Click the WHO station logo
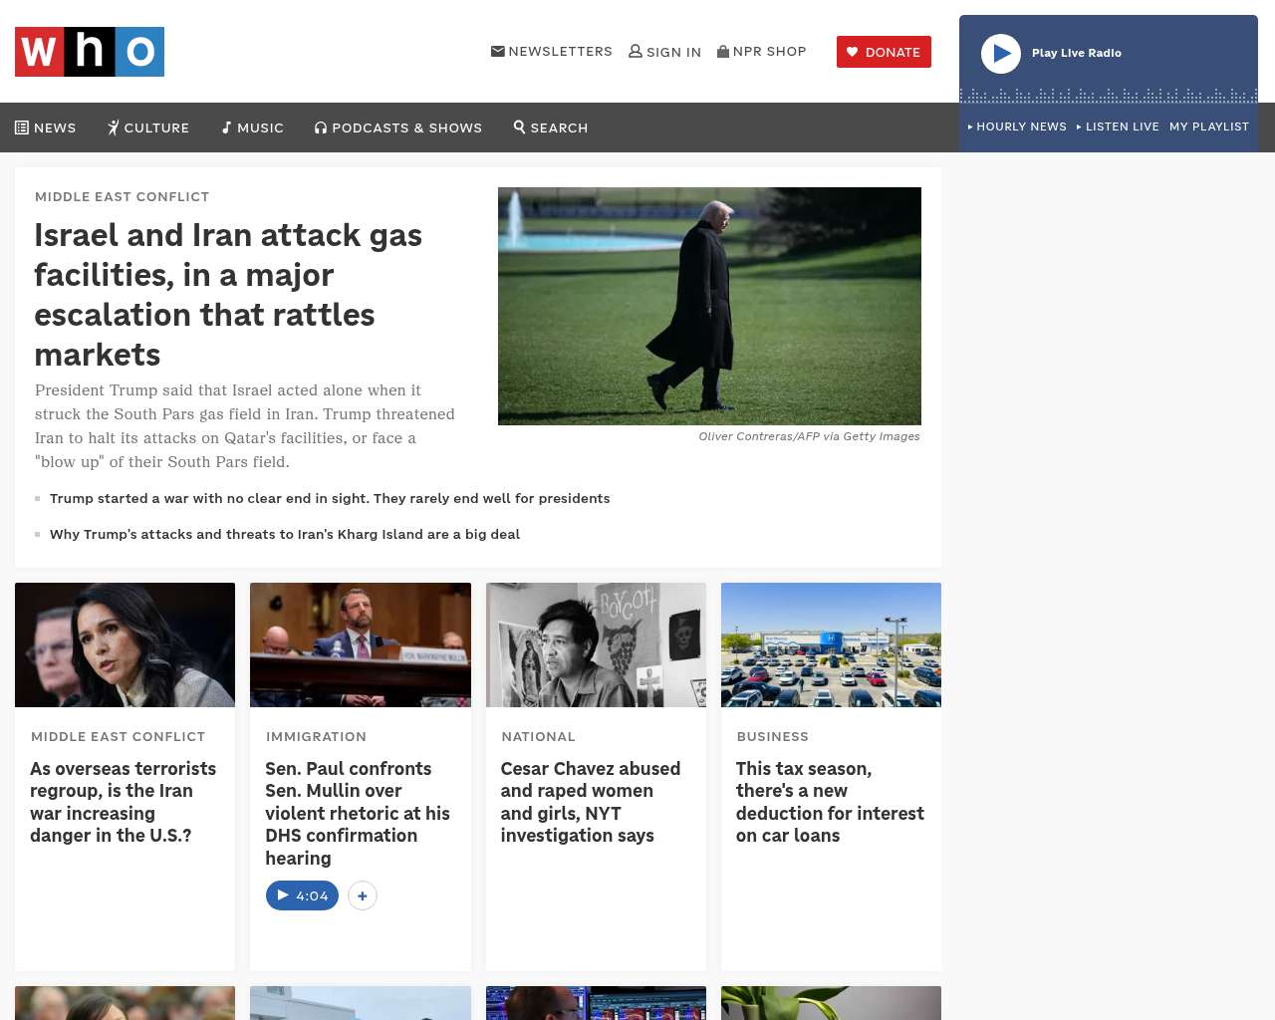The image size is (1275, 1020). pos(90,52)
